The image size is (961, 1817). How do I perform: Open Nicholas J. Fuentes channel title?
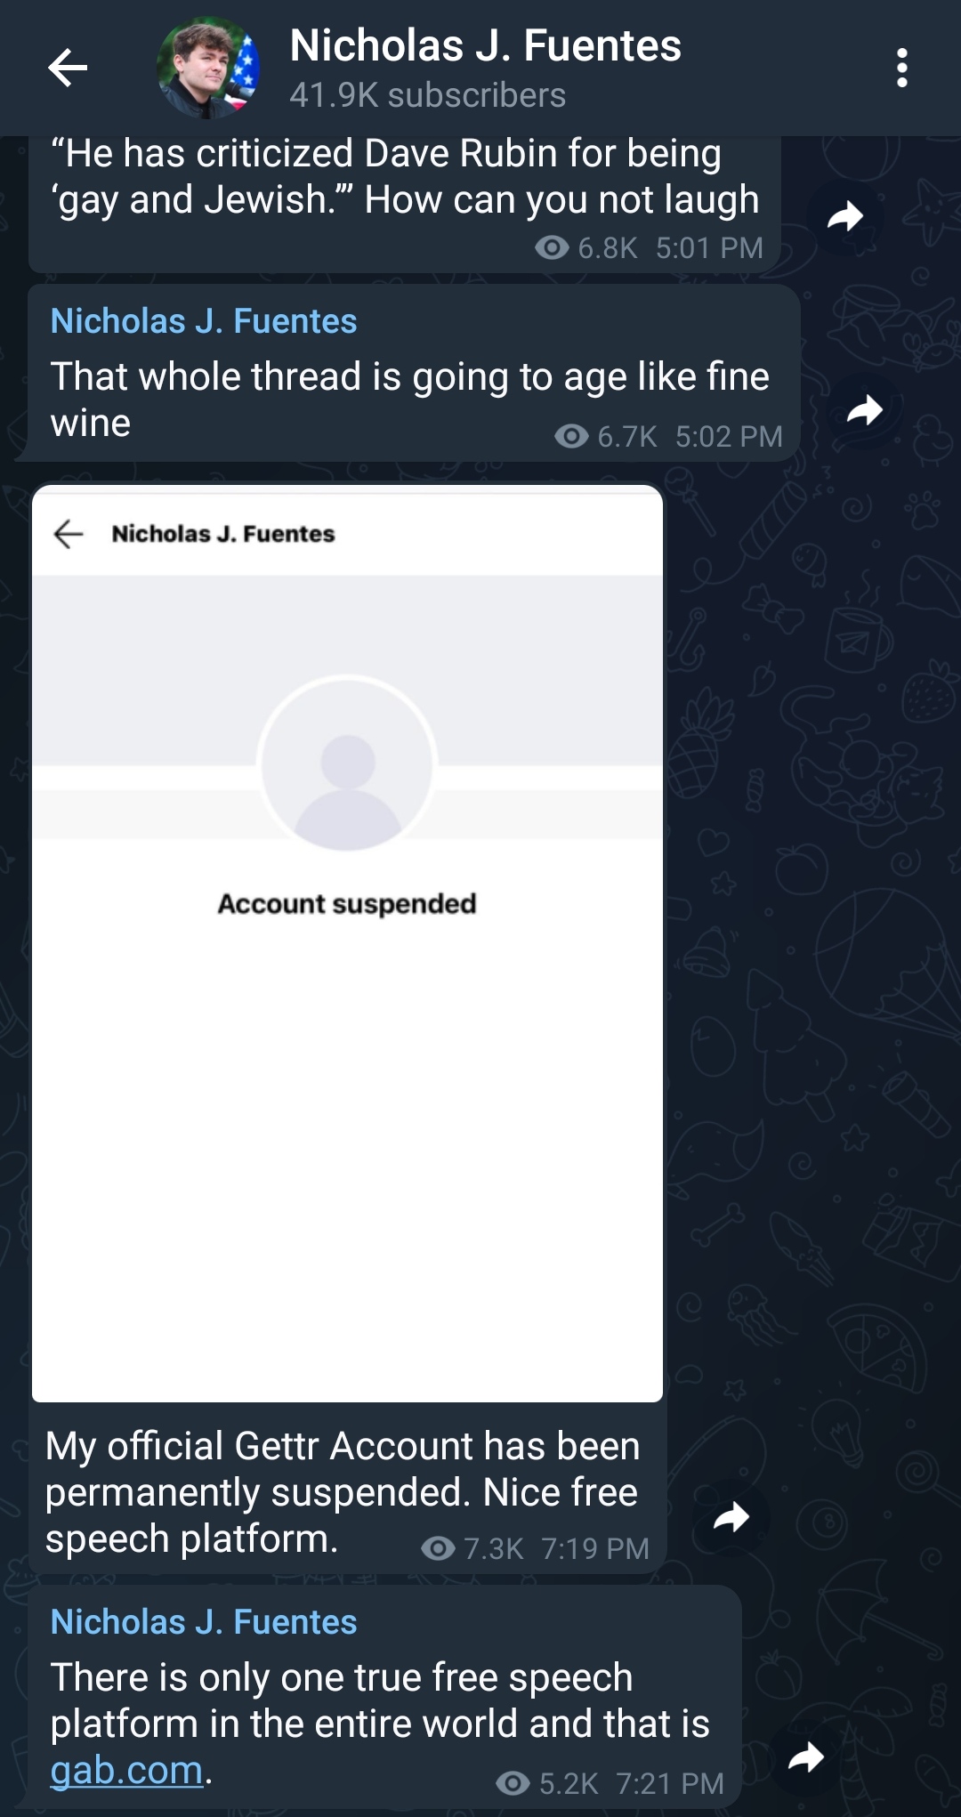485,46
